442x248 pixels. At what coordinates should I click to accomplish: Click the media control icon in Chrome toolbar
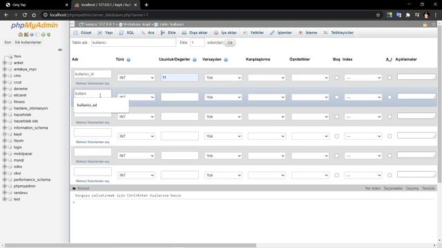[417, 15]
